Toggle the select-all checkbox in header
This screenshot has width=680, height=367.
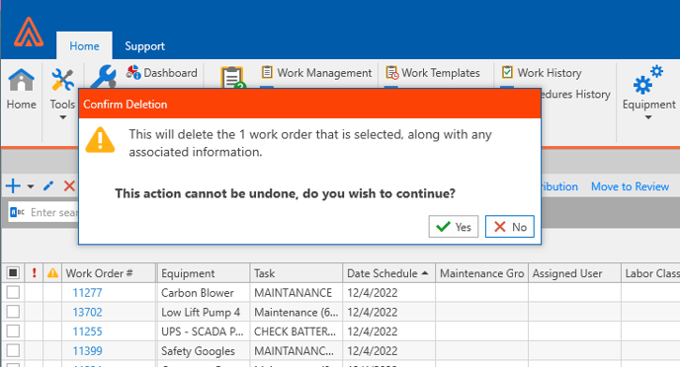pos(13,273)
